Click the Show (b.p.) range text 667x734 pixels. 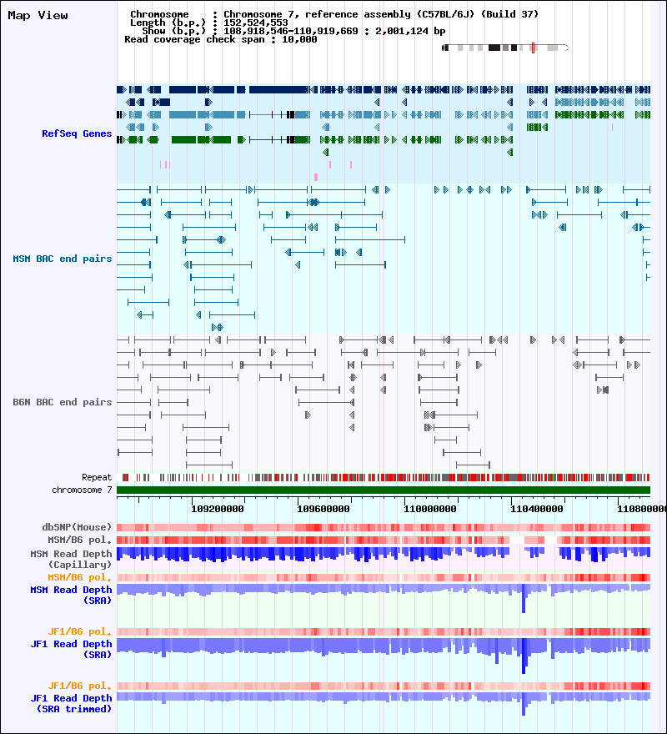coord(293,32)
